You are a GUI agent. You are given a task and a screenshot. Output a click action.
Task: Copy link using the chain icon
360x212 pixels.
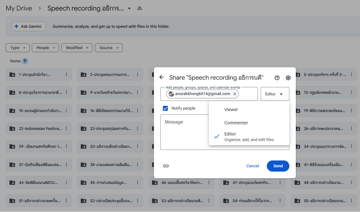[x=166, y=166]
